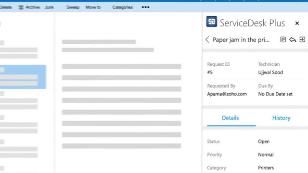Click requester 'Aparna@zoho.com'
The width and height of the screenshot is (308, 173).
[227, 94]
